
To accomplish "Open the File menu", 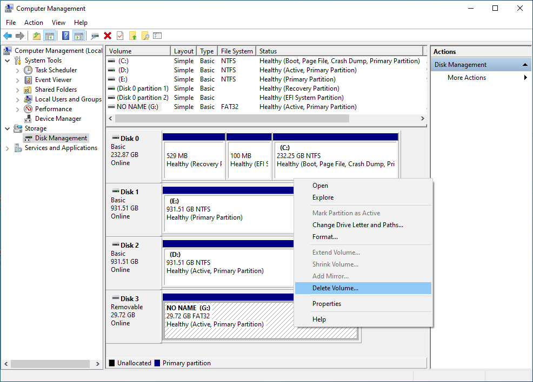I will [11, 22].
